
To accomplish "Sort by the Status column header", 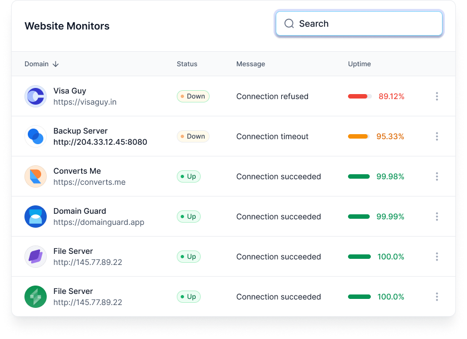I will tap(187, 64).
